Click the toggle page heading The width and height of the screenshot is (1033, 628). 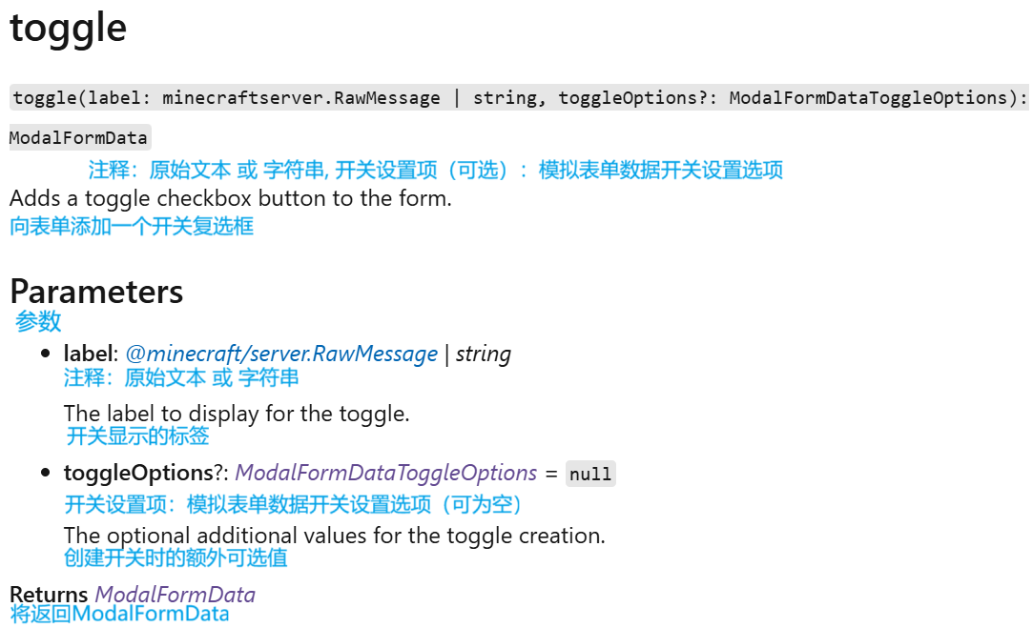[68, 28]
